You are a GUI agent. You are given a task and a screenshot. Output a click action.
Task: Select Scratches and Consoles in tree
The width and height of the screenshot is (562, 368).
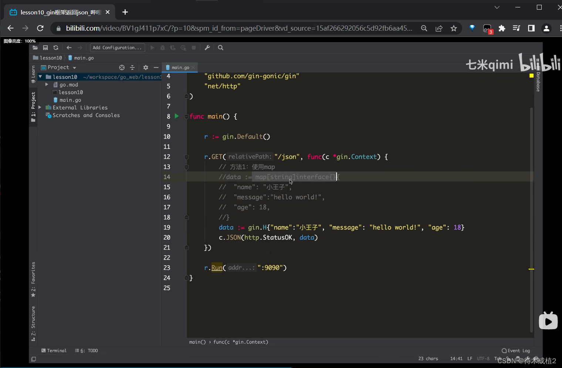pyautogui.click(x=83, y=115)
